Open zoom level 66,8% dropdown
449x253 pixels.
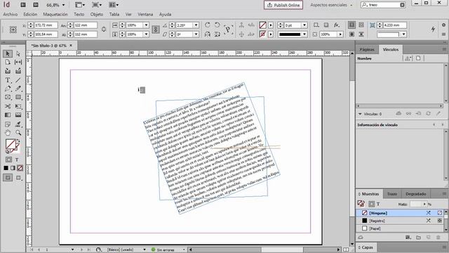(63, 5)
